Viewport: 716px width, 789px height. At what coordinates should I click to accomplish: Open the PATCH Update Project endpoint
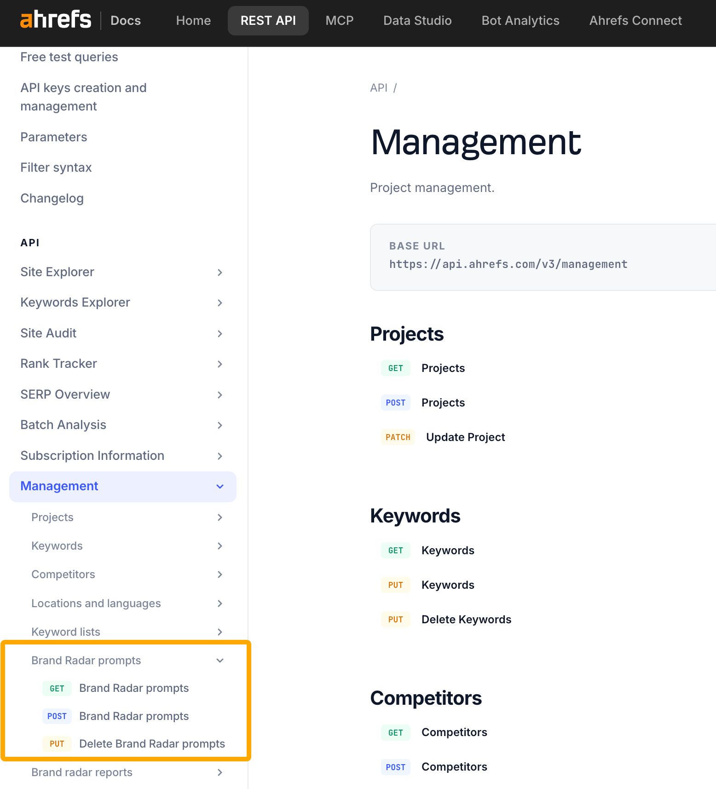[x=443, y=437]
